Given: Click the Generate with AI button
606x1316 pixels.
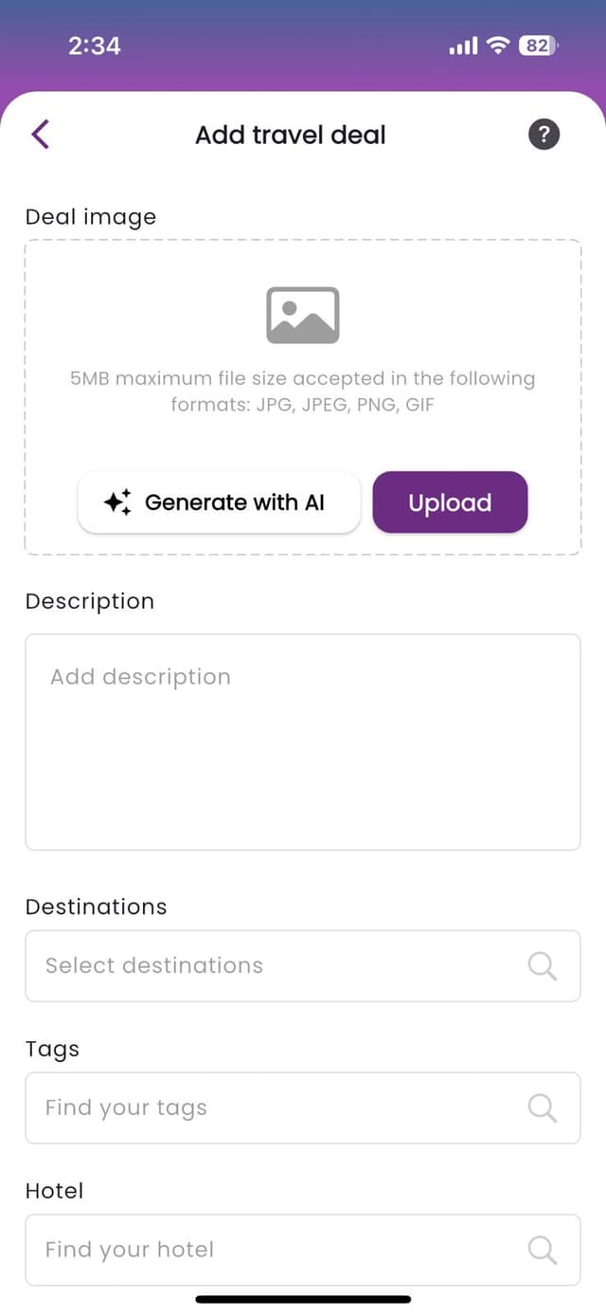Looking at the screenshot, I should pyautogui.click(x=219, y=503).
